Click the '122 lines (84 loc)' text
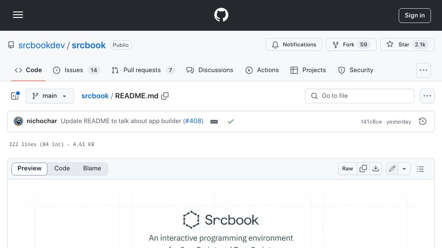The image size is (442, 248). (36, 144)
